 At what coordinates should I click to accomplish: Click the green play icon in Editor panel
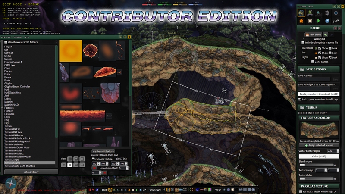click(x=318, y=21)
